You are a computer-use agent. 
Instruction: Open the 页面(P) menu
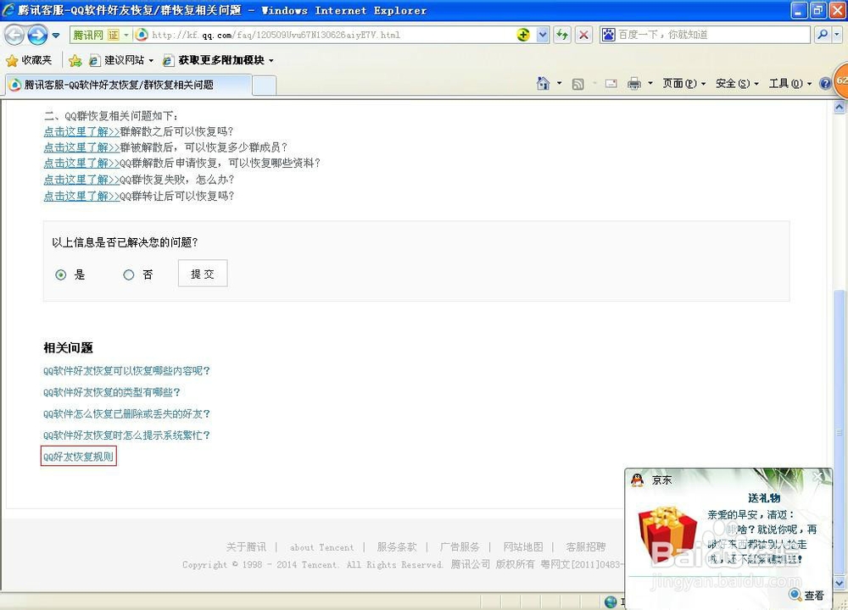pyautogui.click(x=684, y=84)
